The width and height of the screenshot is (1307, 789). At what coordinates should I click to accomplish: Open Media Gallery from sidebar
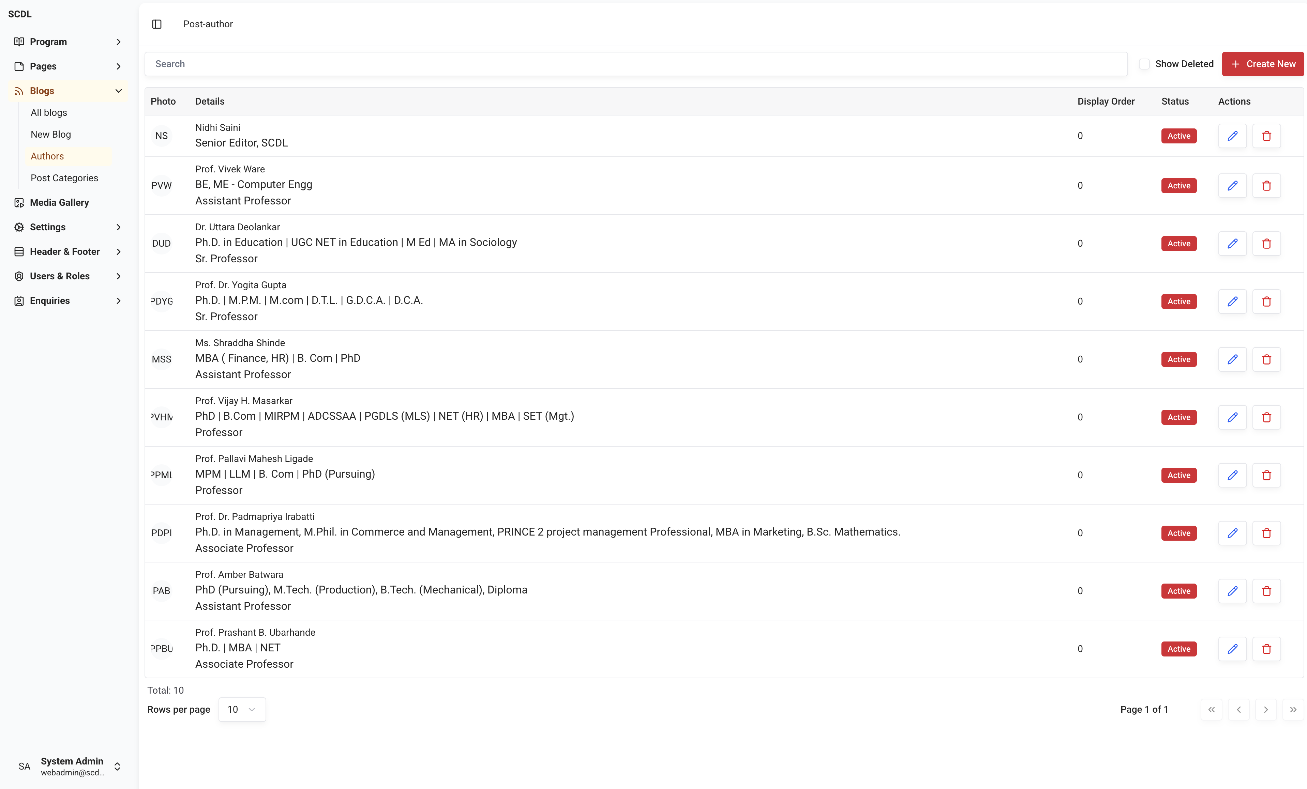click(59, 203)
